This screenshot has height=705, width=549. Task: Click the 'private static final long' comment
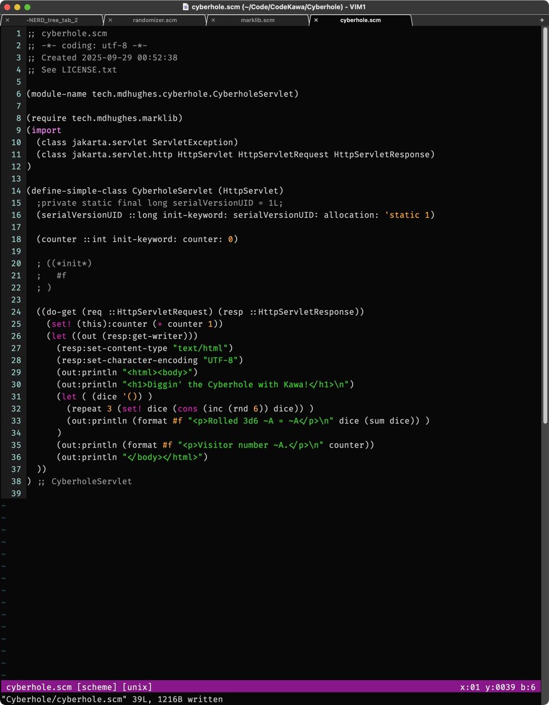tap(160, 203)
